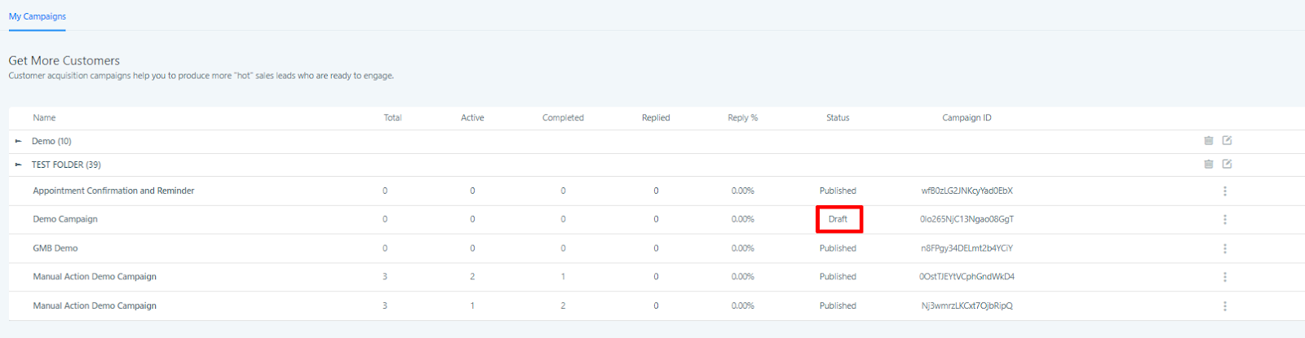This screenshot has height=338, width=1305.
Task: Click the Get More Customers heading
Action: [64, 61]
